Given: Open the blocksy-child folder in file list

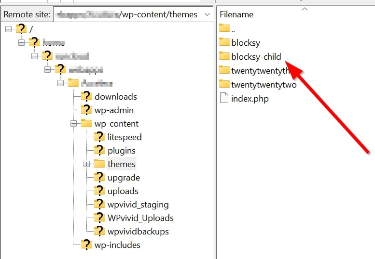Looking at the screenshot, I should [x=256, y=57].
